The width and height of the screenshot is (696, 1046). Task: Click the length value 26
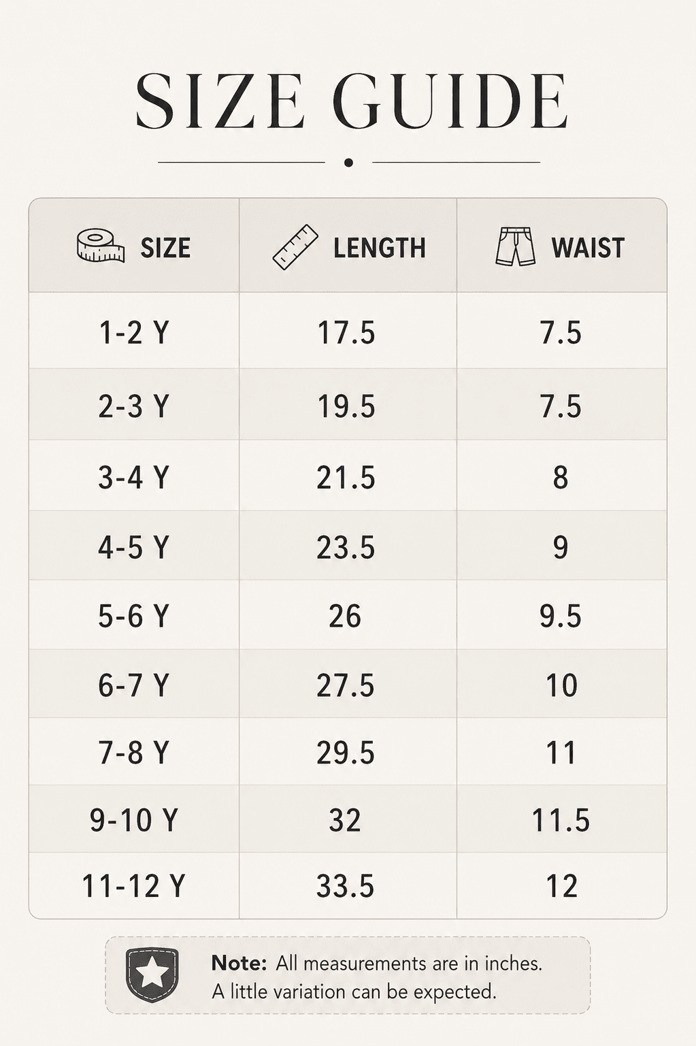345,616
